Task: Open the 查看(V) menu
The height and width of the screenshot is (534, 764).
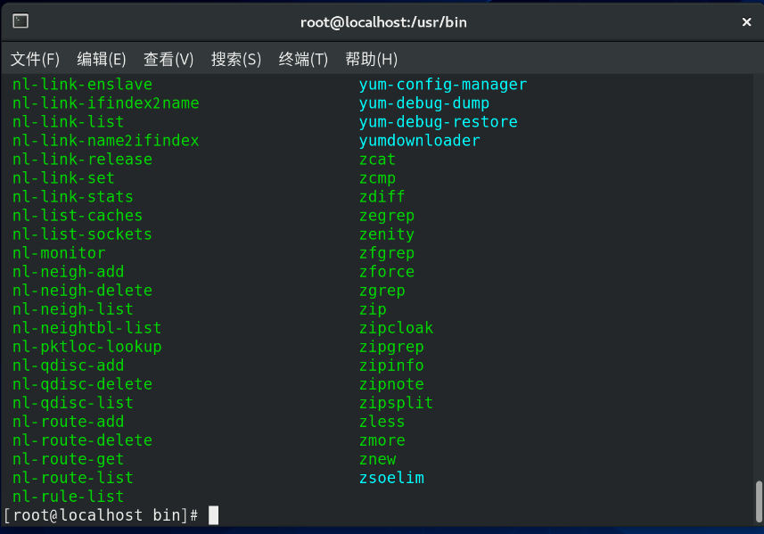Action: [168, 59]
